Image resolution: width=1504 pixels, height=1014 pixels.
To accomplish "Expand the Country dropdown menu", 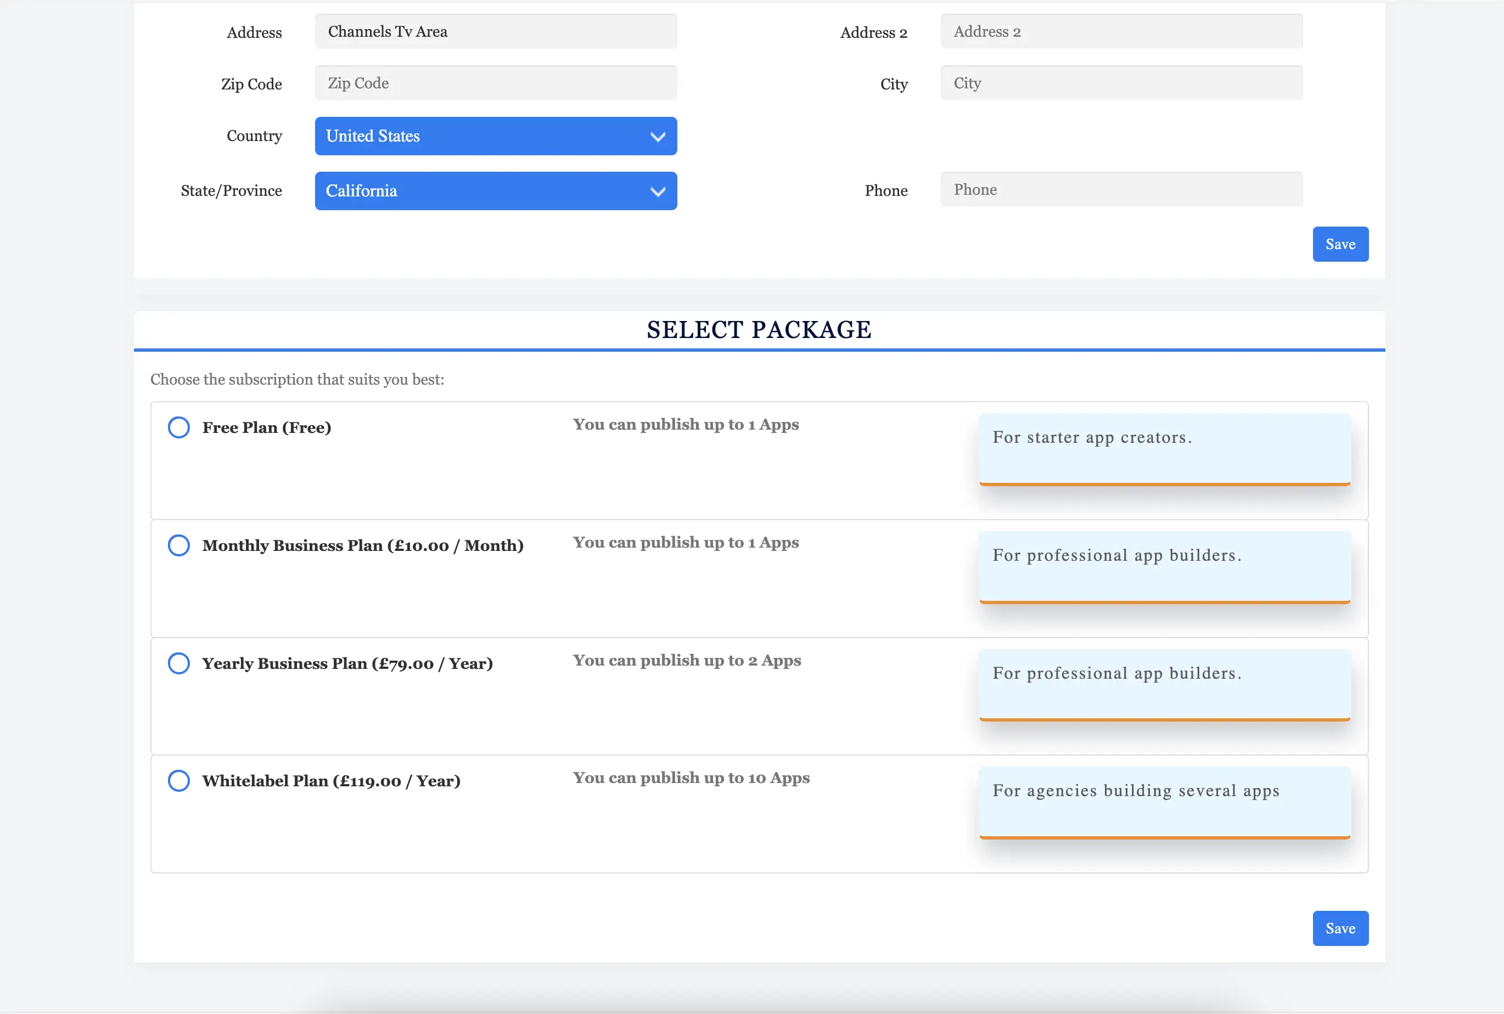I will click(x=495, y=136).
